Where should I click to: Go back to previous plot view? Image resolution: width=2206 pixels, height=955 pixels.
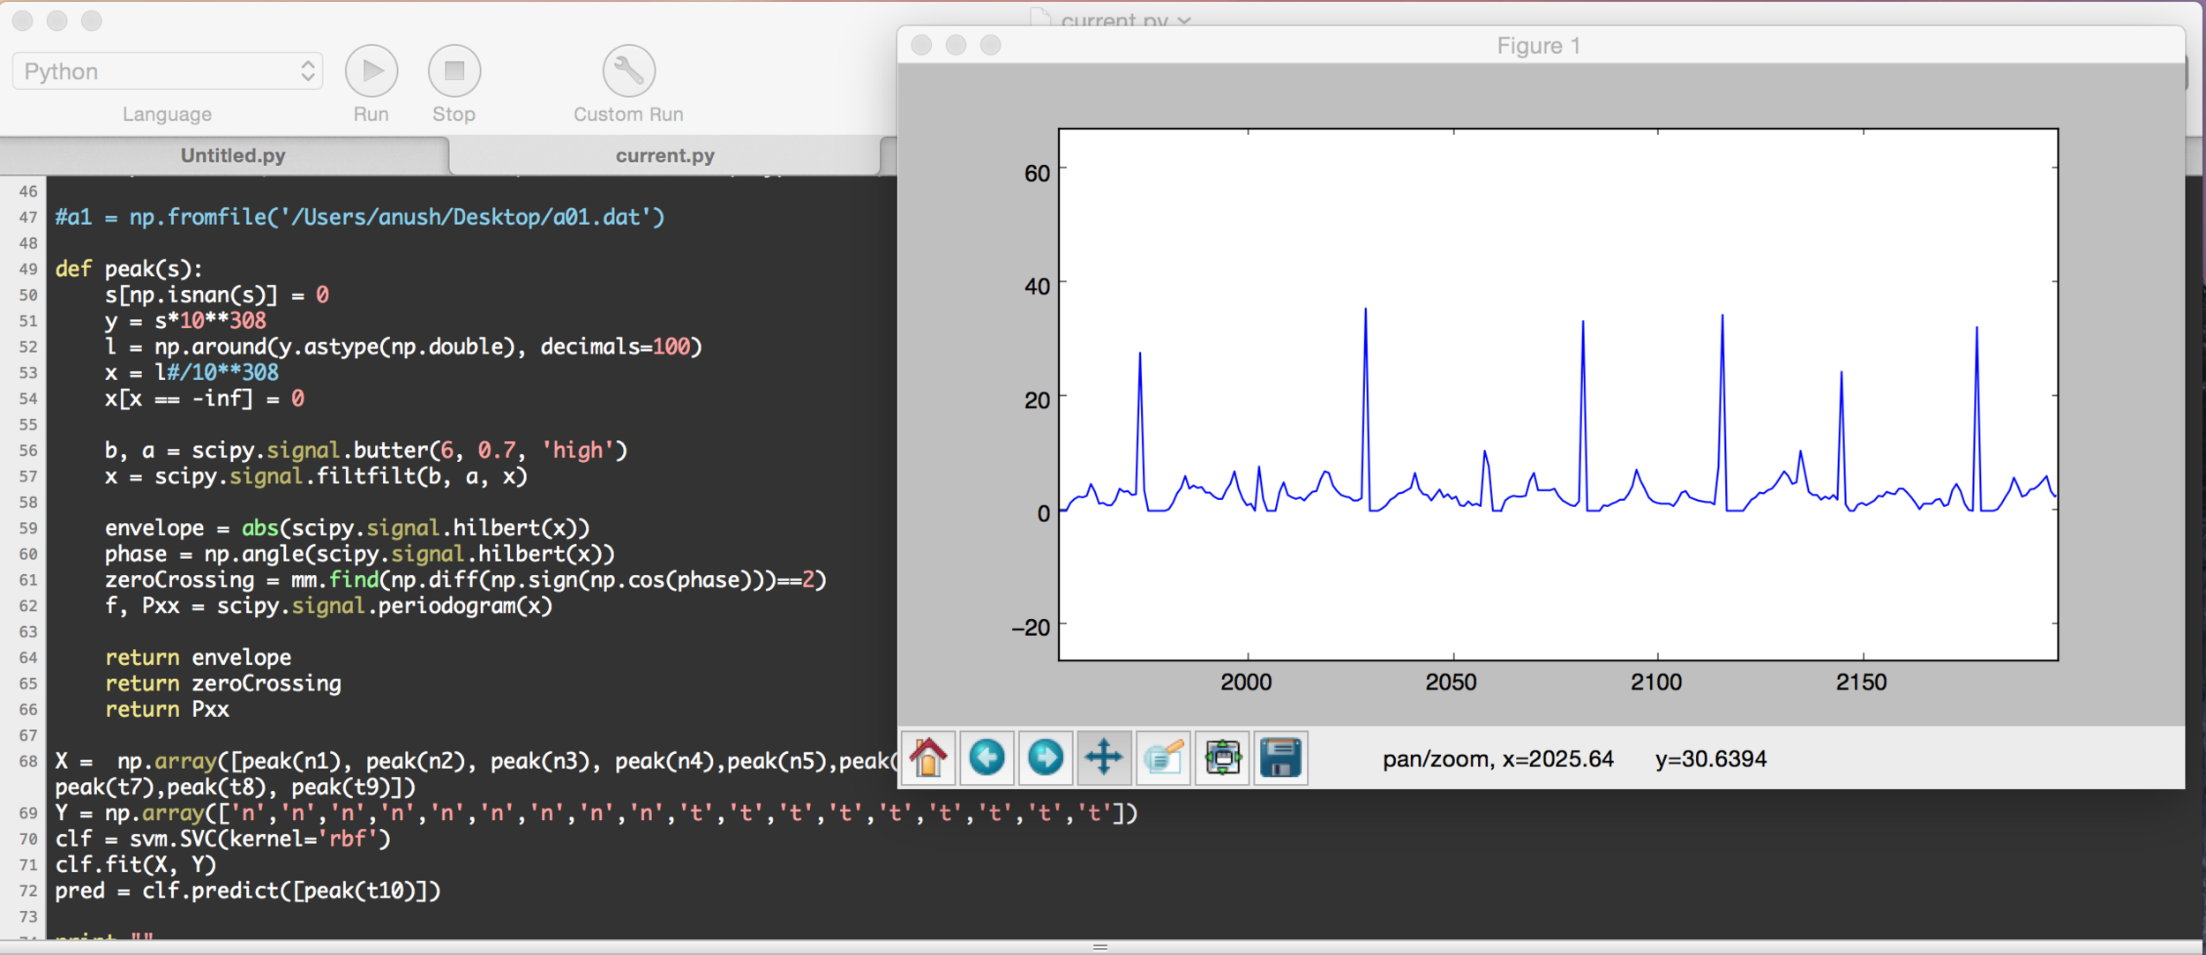pyautogui.click(x=987, y=757)
